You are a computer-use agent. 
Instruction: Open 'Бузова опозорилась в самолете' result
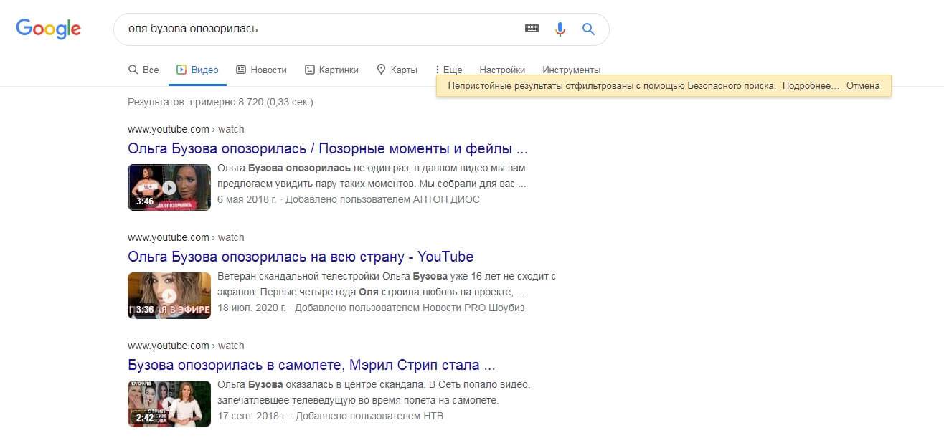click(x=312, y=364)
